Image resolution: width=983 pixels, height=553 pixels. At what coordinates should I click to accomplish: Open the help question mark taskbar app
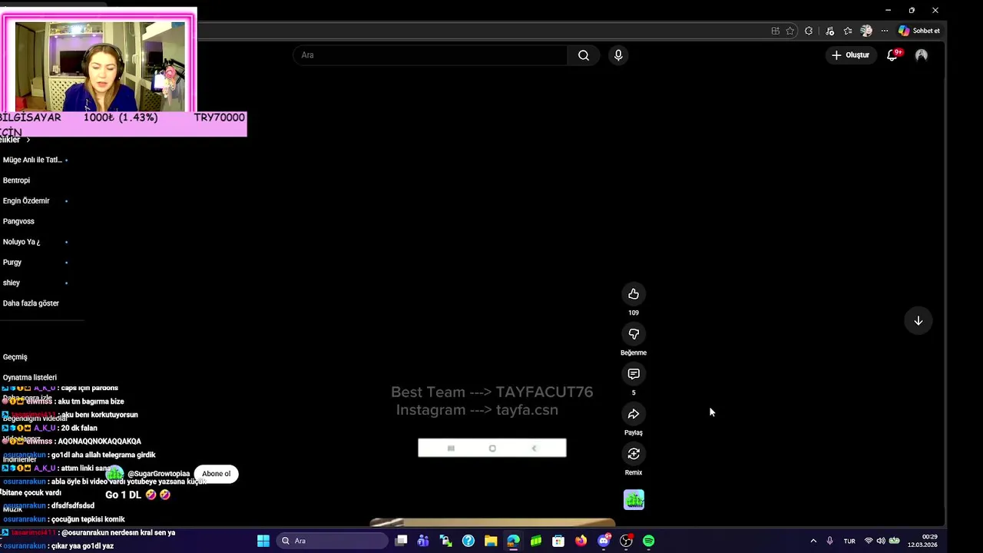point(468,541)
